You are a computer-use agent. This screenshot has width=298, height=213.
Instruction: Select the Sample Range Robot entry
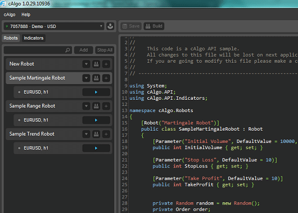click(x=59, y=106)
